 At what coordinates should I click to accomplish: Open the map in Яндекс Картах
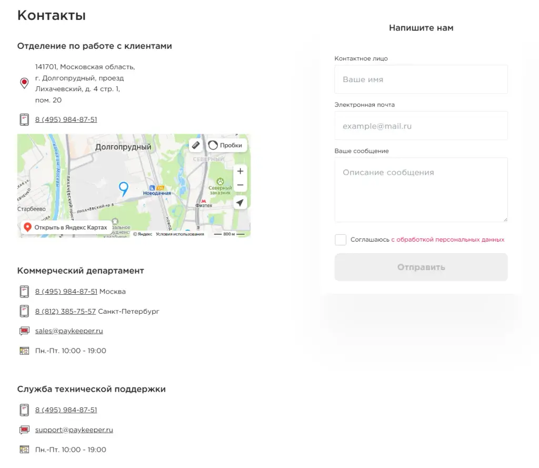coord(66,227)
